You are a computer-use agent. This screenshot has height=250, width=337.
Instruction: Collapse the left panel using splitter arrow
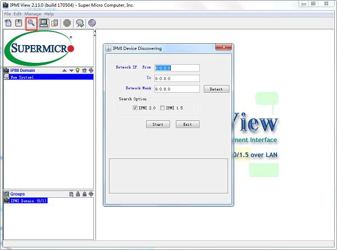pos(95,31)
